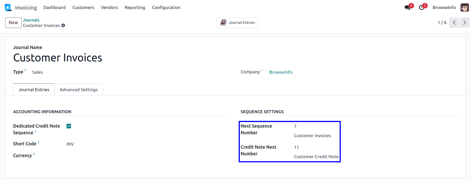Open the BrowseInfo company link
This screenshot has width=471, height=180.
[x=281, y=72]
